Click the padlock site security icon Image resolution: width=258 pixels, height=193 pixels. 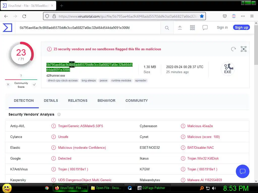click(54, 16)
